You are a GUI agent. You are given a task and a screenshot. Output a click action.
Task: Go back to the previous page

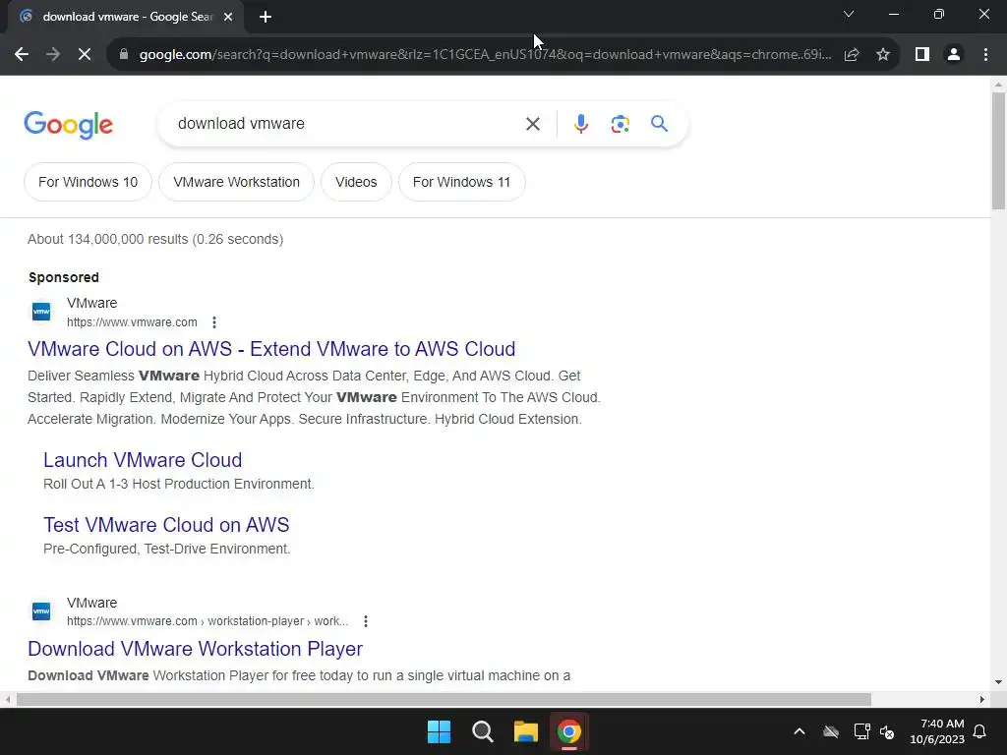pyautogui.click(x=22, y=55)
